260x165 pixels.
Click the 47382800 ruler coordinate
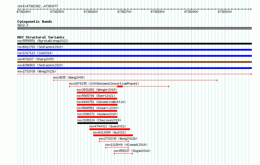pyautogui.click(x=157, y=12)
